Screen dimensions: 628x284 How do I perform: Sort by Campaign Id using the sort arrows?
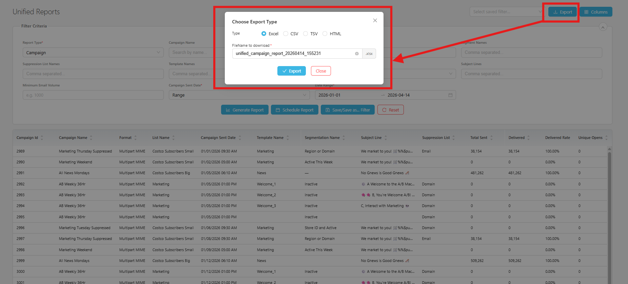pyautogui.click(x=42, y=138)
